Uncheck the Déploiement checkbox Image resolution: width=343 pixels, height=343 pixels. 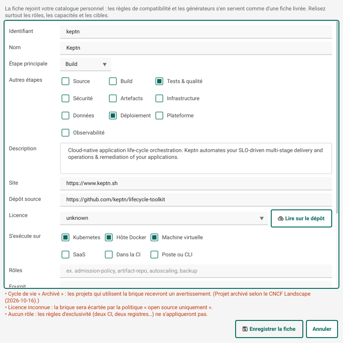113,116
